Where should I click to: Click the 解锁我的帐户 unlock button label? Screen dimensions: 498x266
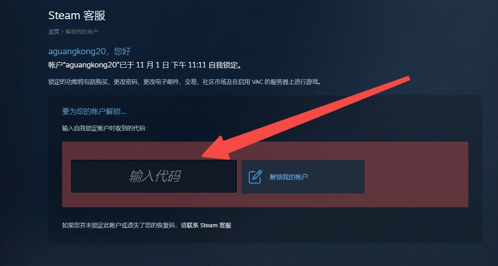pyautogui.click(x=288, y=177)
